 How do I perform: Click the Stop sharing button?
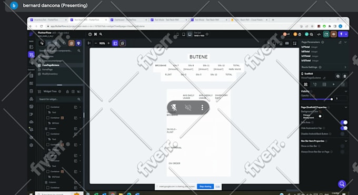(205, 187)
